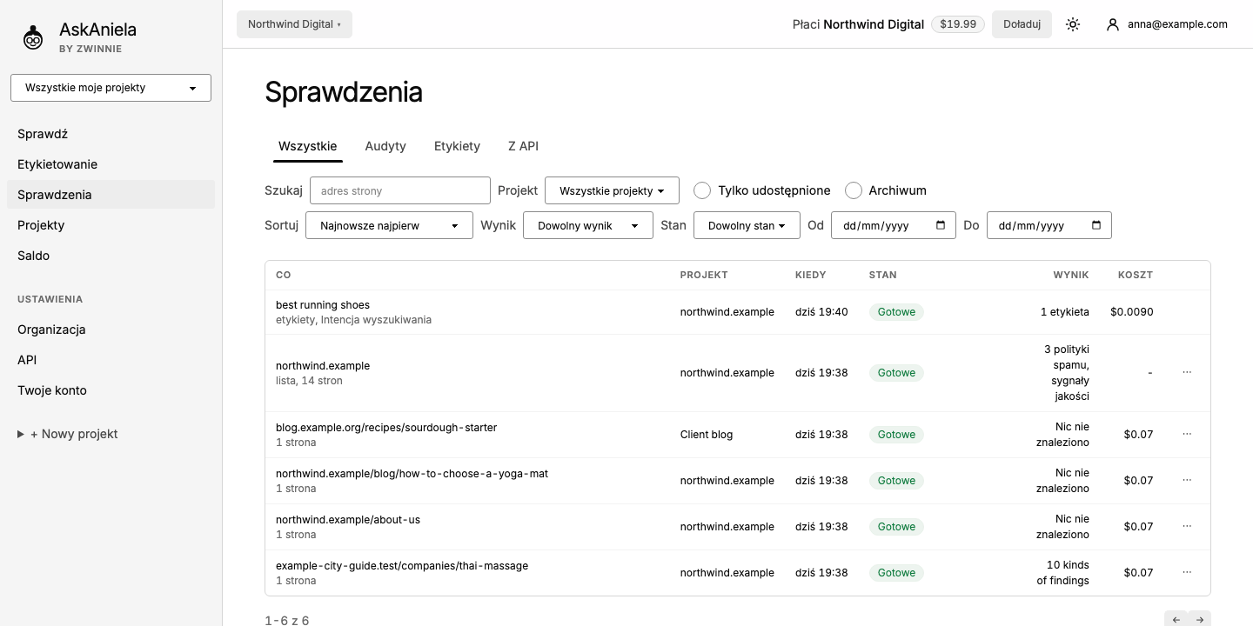
Task: Open Organizacja settings in the sidebar
Action: (x=111, y=330)
